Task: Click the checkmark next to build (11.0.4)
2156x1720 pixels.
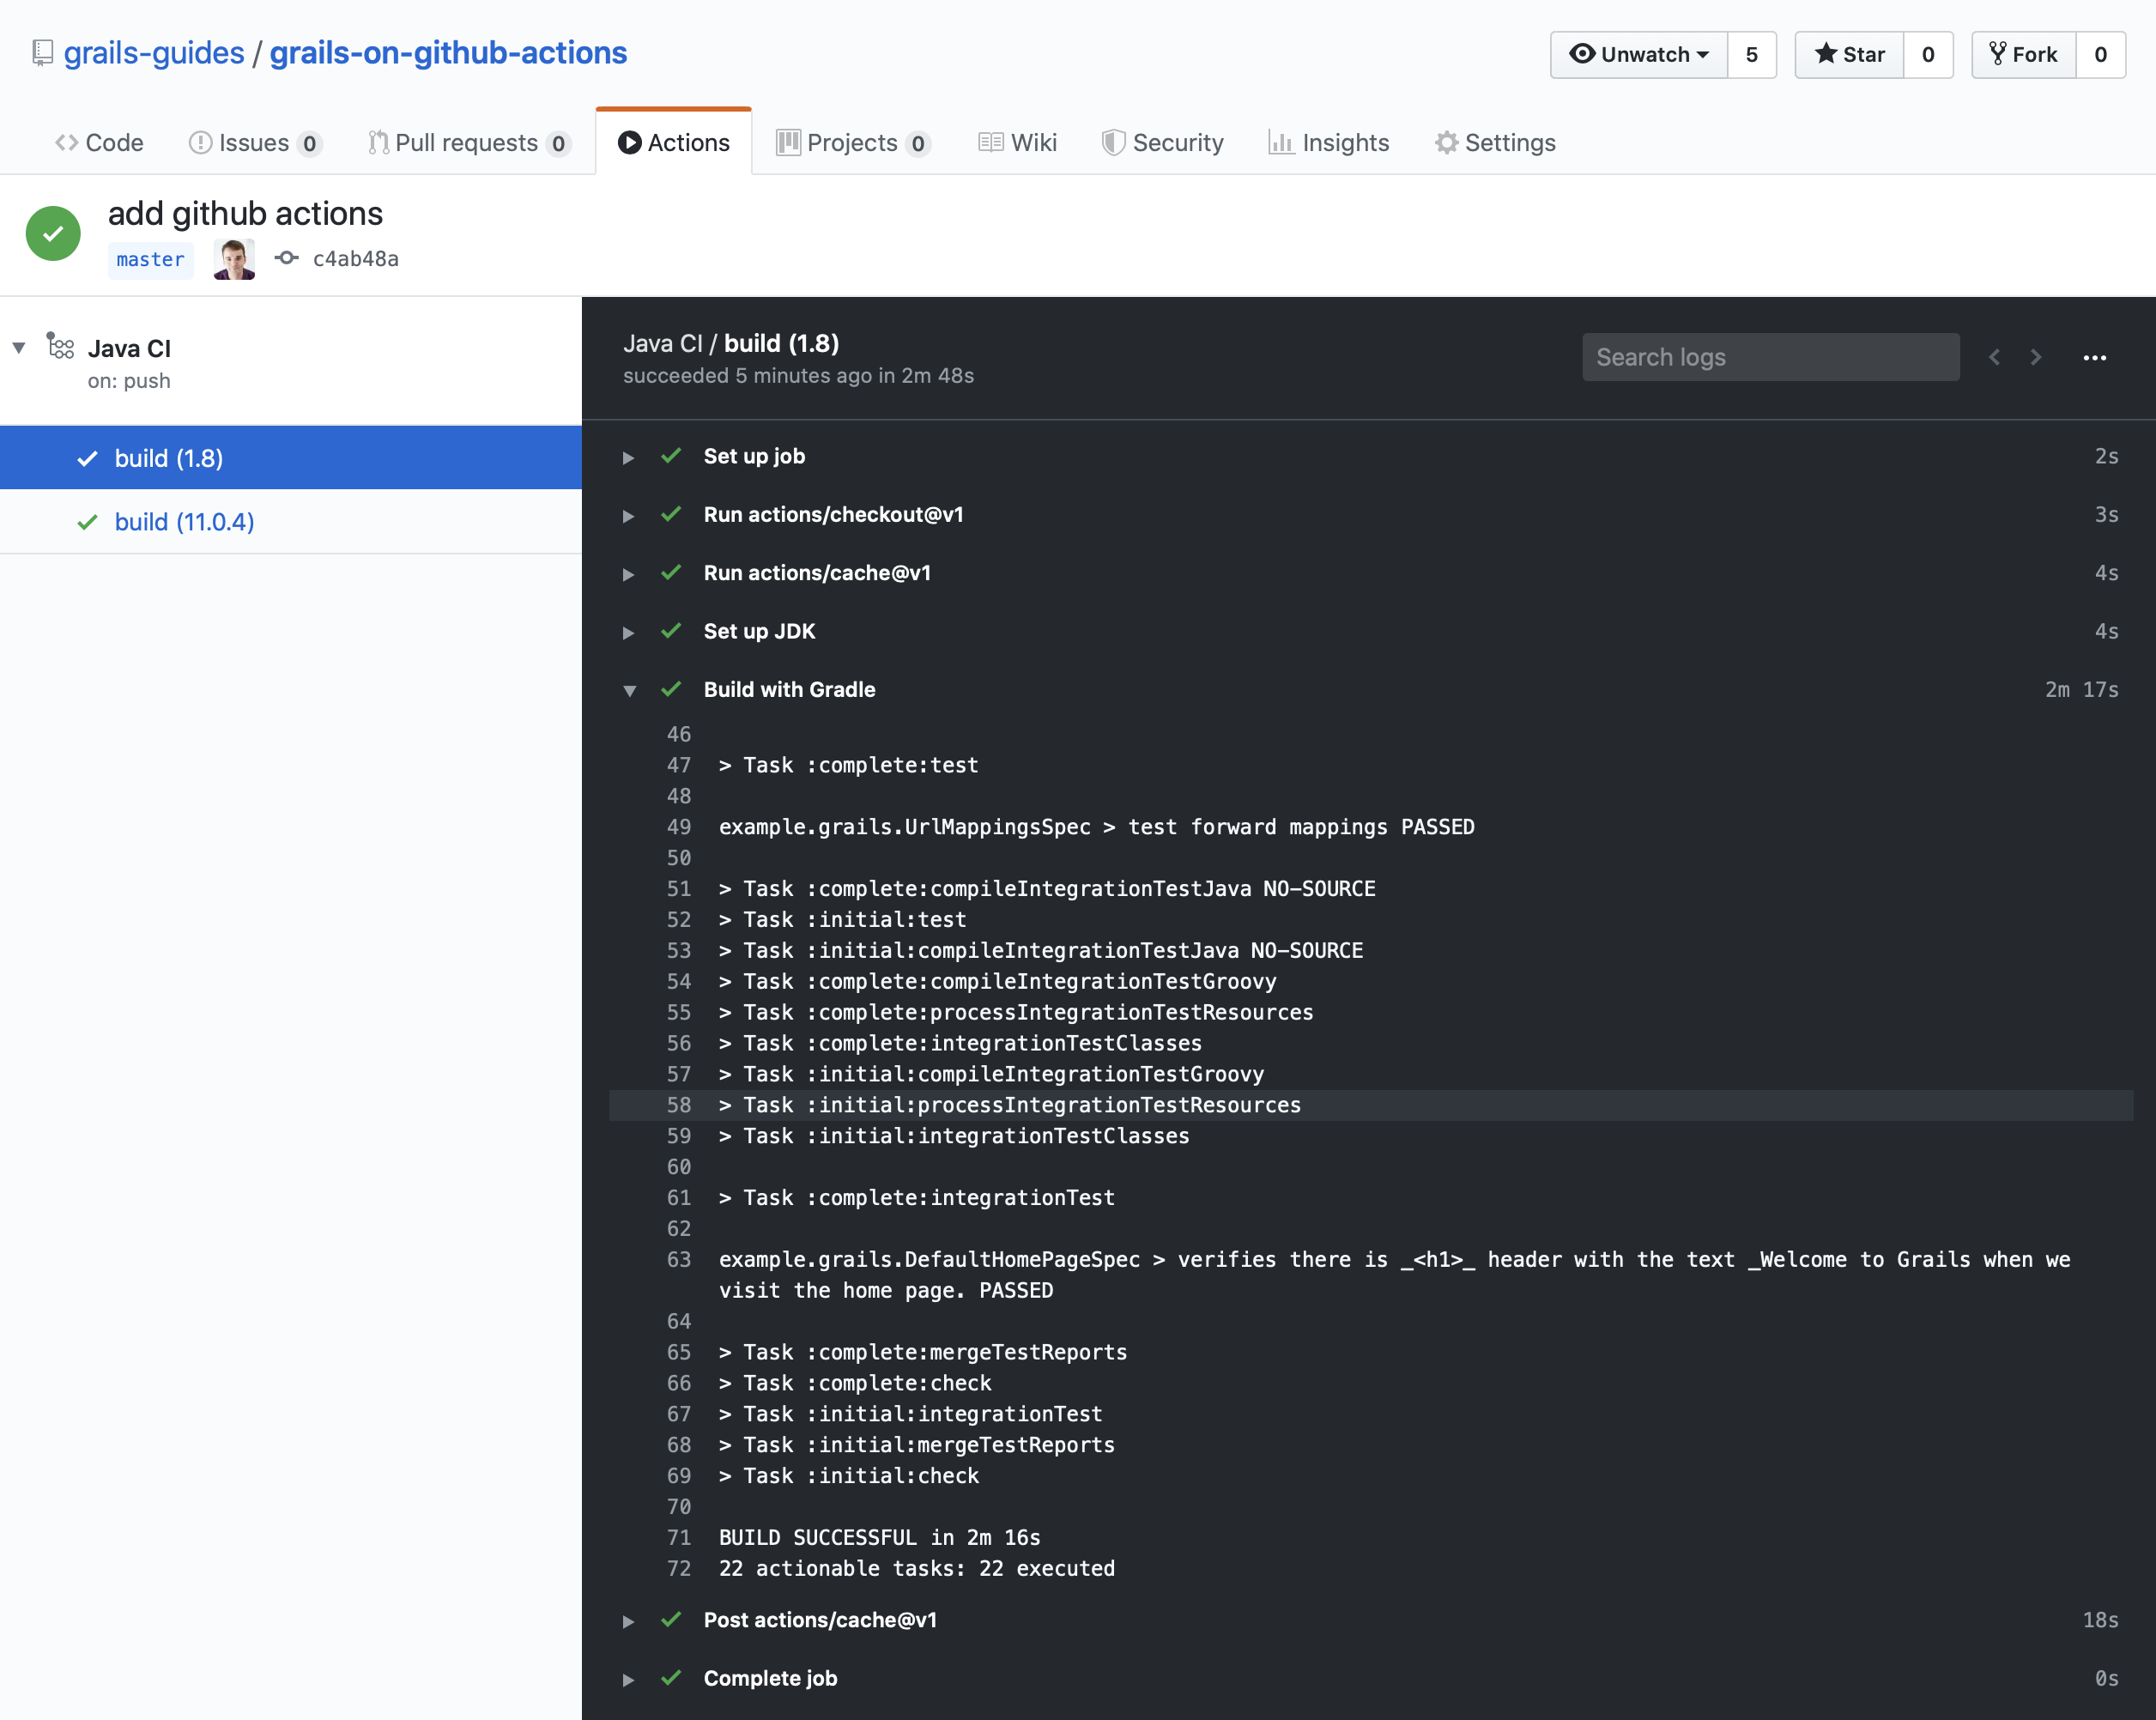Action: tap(88, 521)
